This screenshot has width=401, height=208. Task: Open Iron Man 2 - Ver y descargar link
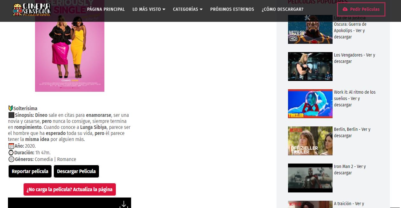pyautogui.click(x=350, y=170)
